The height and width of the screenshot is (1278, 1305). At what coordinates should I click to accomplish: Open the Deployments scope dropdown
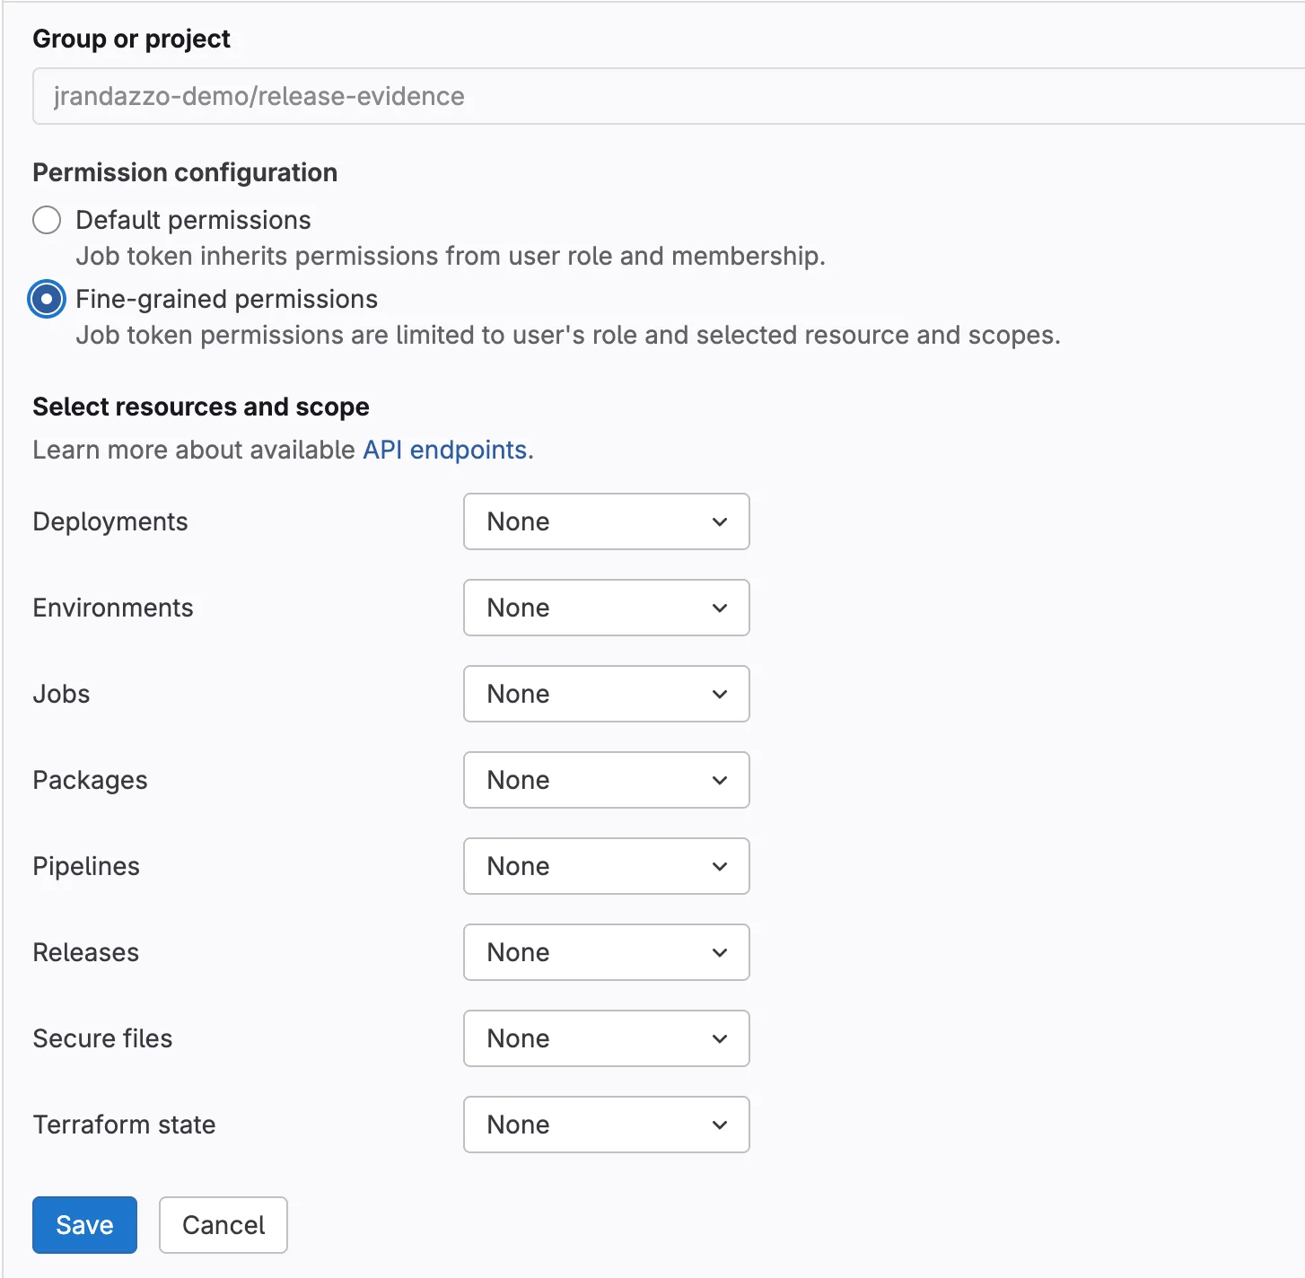606,521
